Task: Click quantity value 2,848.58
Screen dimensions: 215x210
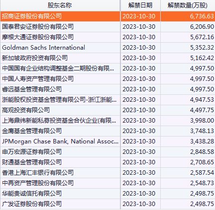Action: (202, 152)
